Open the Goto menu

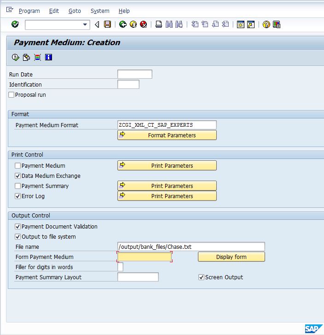point(75,11)
